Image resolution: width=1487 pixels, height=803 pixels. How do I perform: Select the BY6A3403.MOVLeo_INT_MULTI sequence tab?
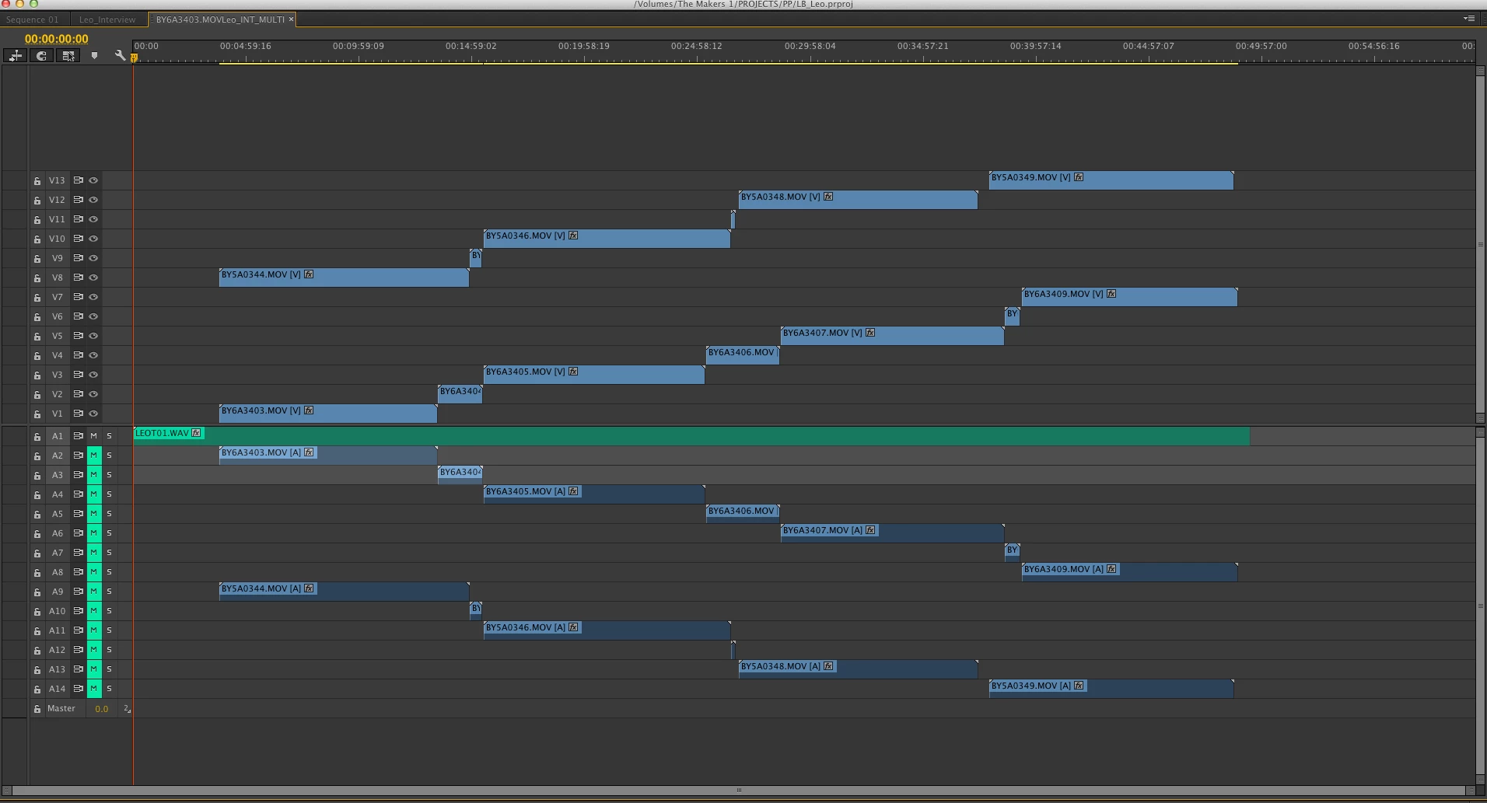point(219,19)
